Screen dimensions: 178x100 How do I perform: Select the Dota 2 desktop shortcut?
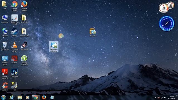coord(14,59)
